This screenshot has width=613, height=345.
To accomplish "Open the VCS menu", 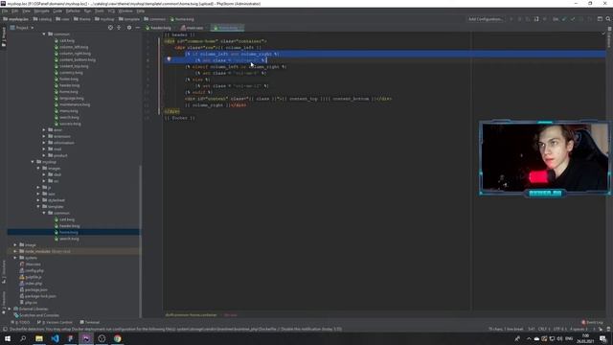I will [111, 11].
